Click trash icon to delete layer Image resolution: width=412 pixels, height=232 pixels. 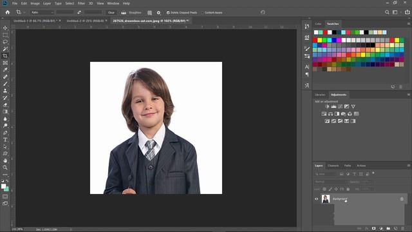(402, 228)
